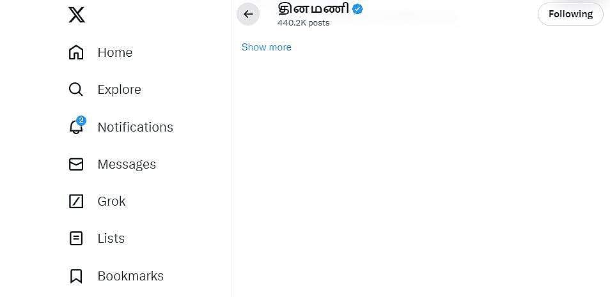The width and height of the screenshot is (610, 297).
Task: Click the Explore magnifying glass icon
Action: tap(76, 89)
